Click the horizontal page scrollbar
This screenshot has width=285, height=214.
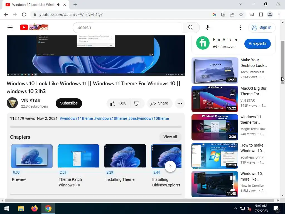(139, 200)
